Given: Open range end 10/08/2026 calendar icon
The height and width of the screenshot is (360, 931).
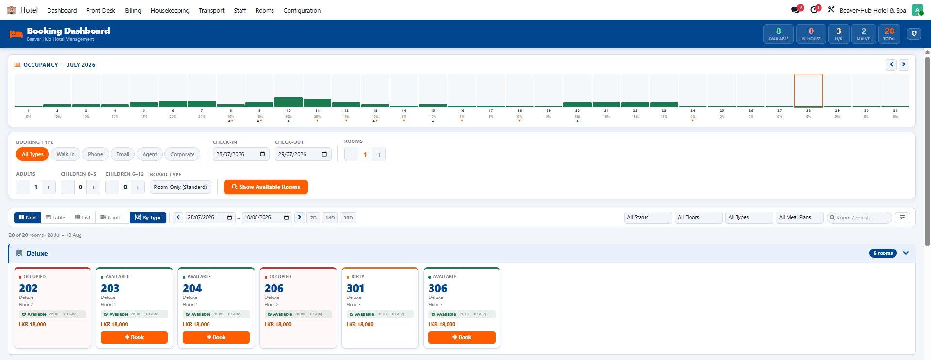Looking at the screenshot, I should point(286,218).
